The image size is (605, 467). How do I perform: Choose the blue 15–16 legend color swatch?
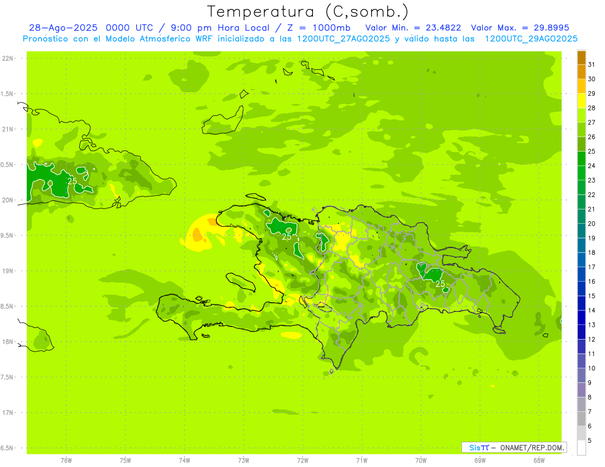click(581, 289)
